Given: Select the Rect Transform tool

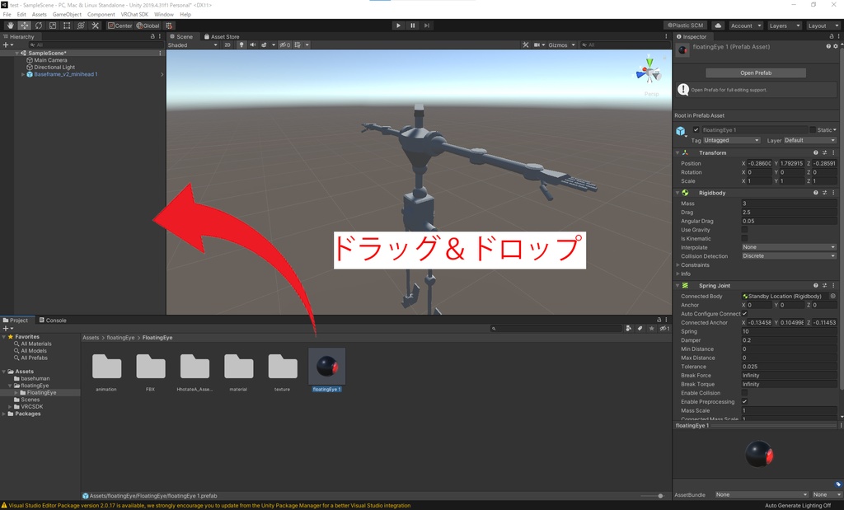Looking at the screenshot, I should pos(67,26).
